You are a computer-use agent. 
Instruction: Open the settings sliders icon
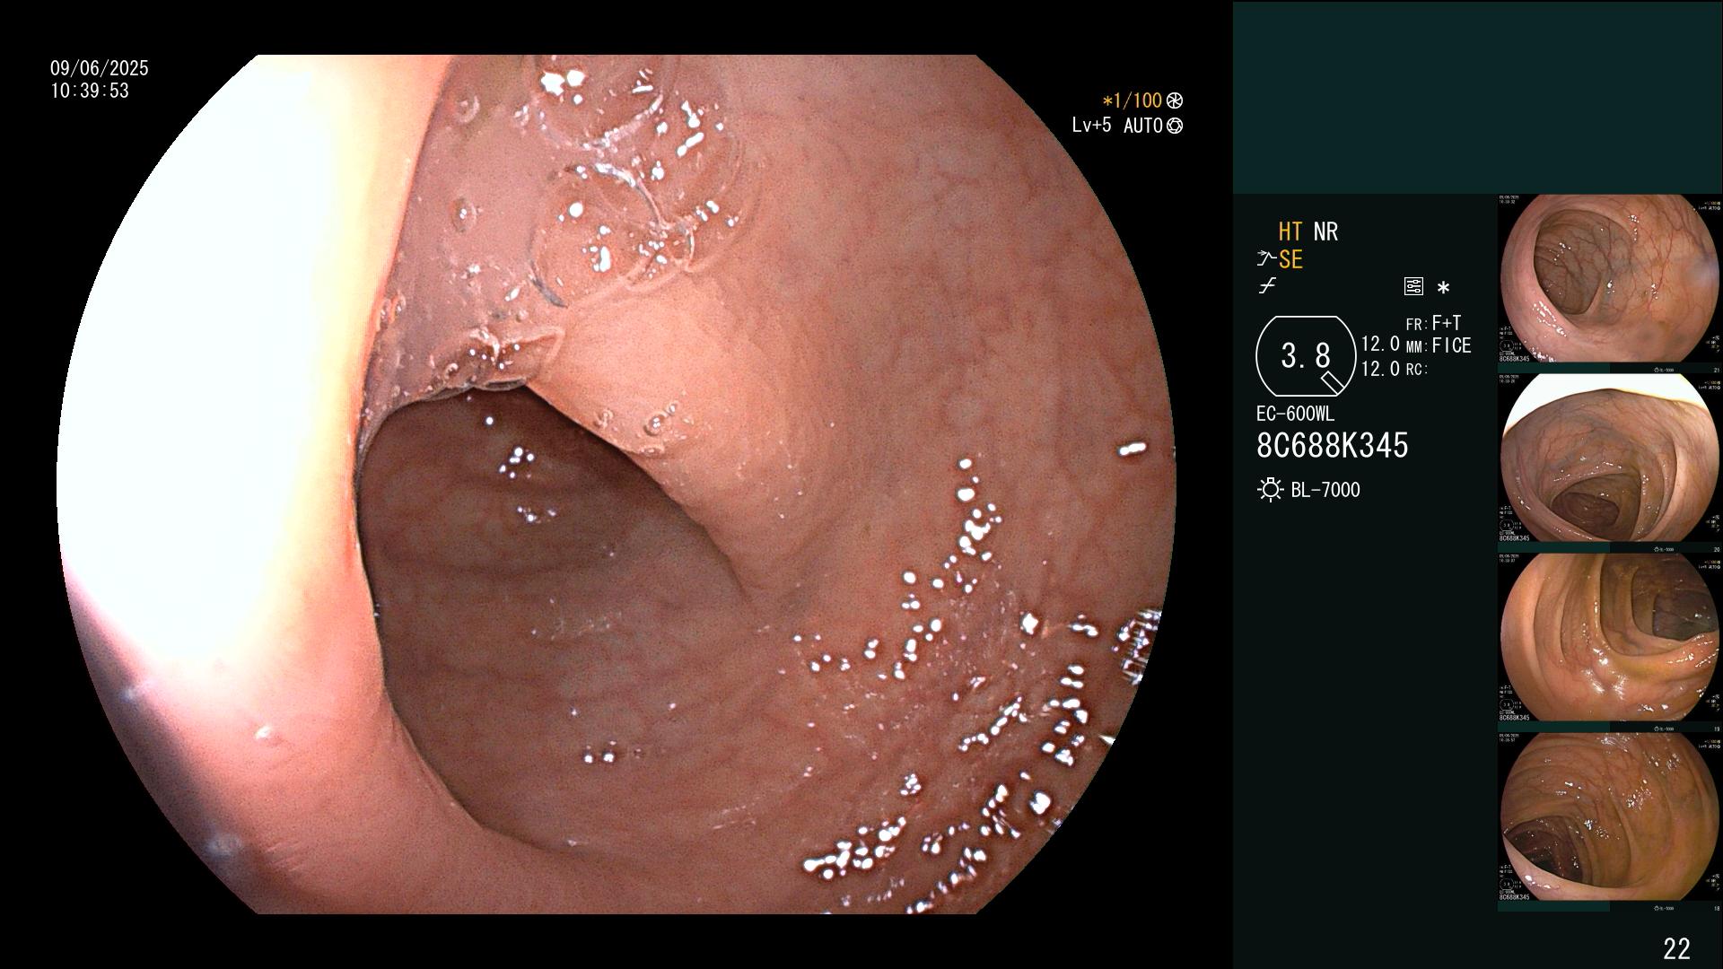(1413, 287)
